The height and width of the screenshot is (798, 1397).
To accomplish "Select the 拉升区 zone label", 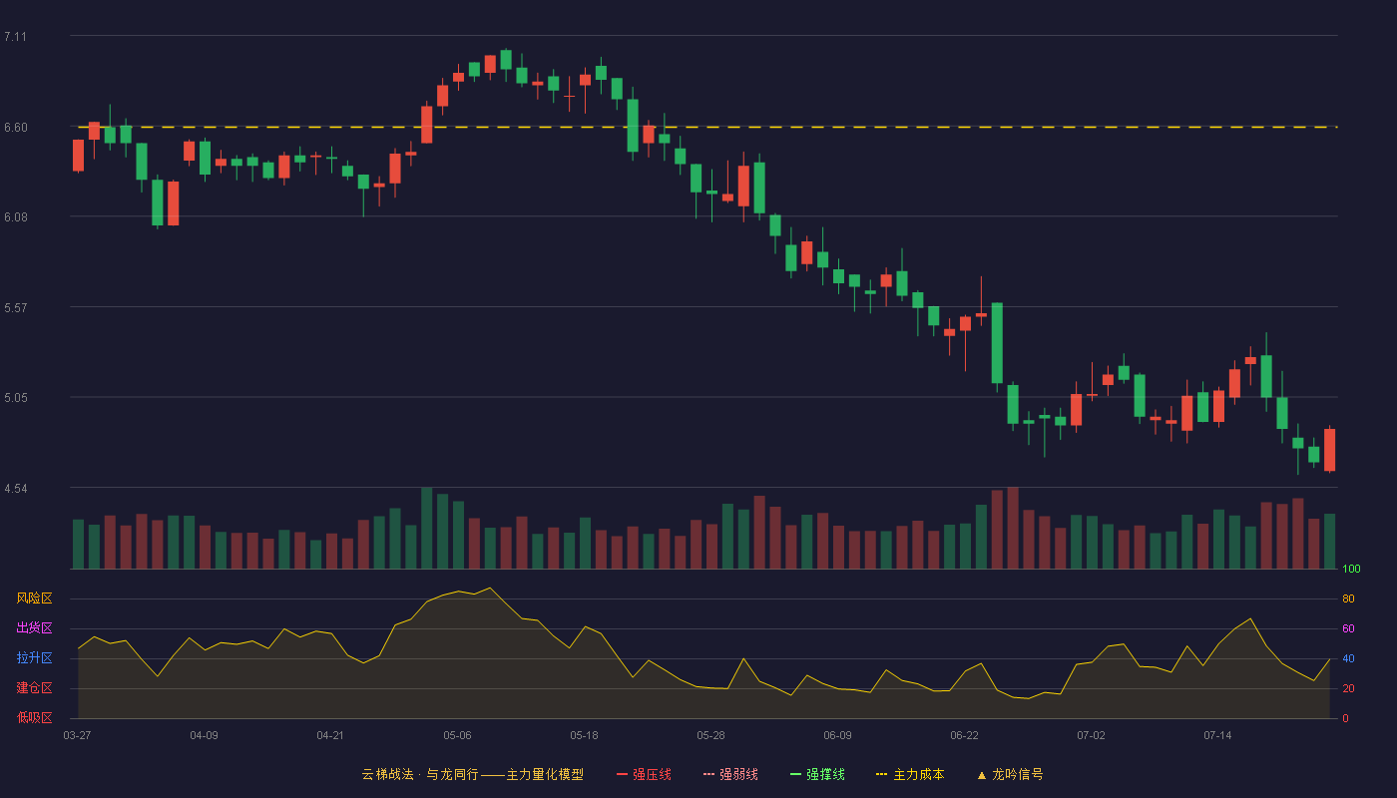I will tap(34, 658).
